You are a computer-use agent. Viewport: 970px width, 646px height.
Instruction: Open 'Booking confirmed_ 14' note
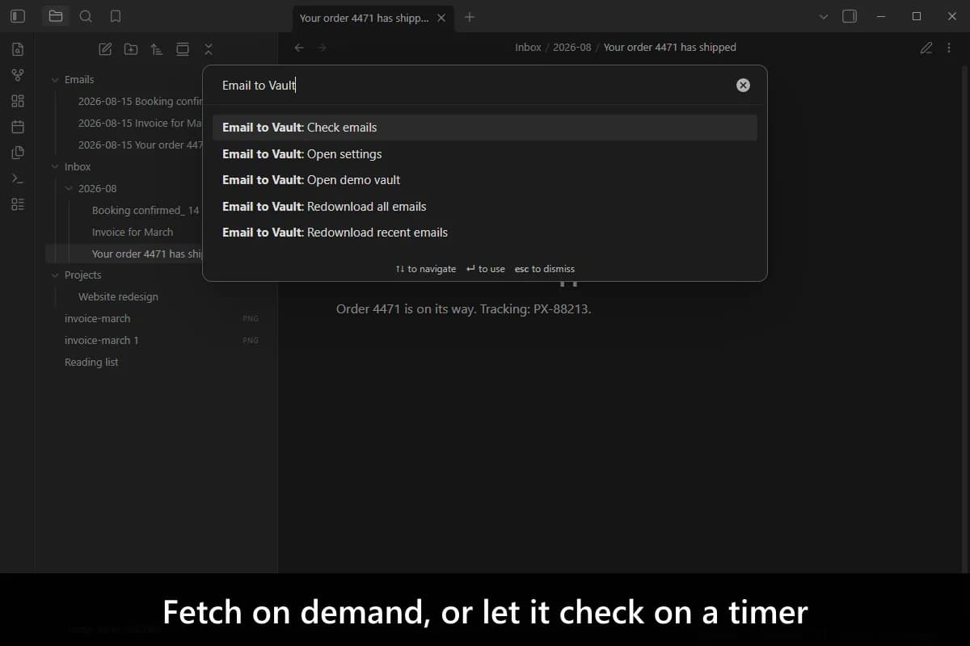tap(144, 210)
